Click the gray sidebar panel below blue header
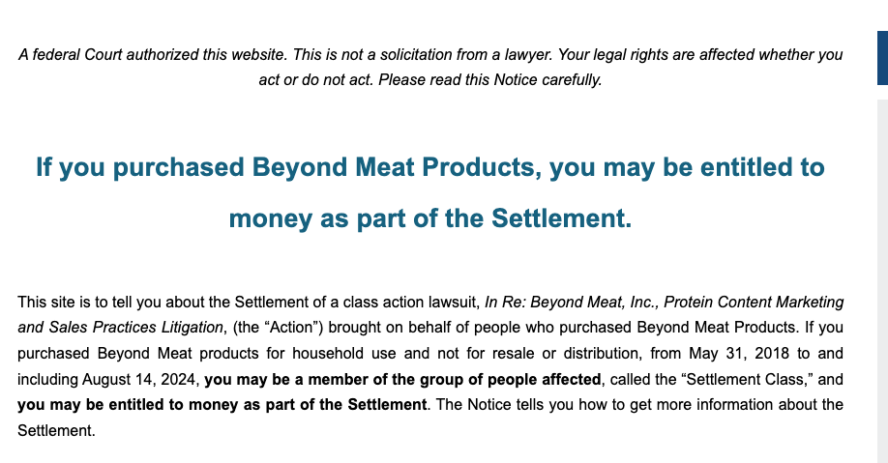This screenshot has height=463, width=888. click(883, 281)
